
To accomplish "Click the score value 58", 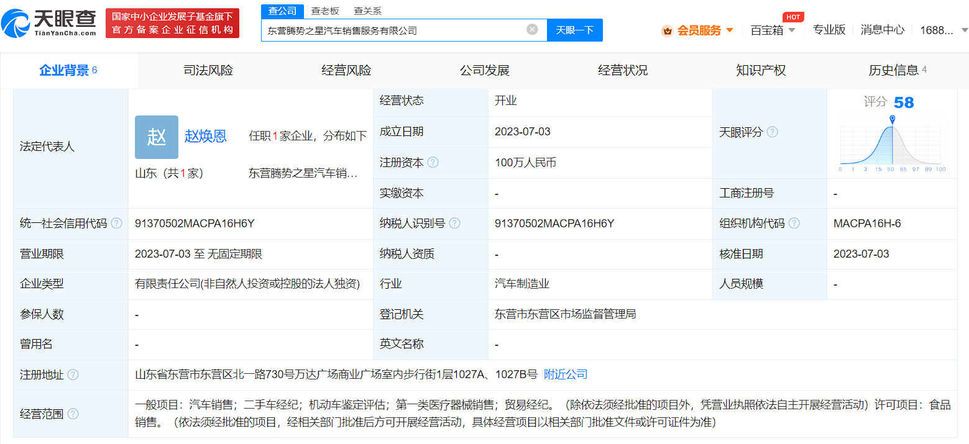I will (x=904, y=102).
